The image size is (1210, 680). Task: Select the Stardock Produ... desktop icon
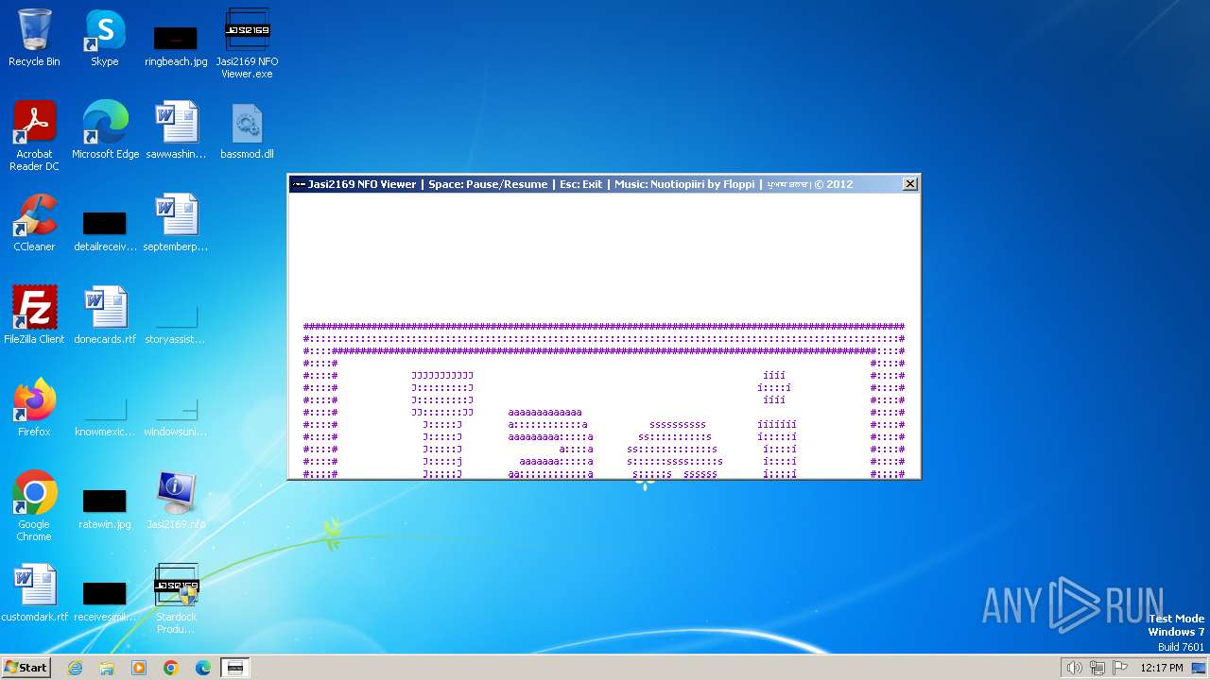coord(176,599)
